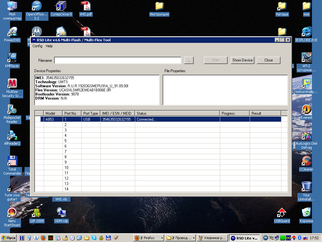The image size is (322, 242).
Task: Open Mobipocket Reader desktop icon
Action: coord(12,114)
